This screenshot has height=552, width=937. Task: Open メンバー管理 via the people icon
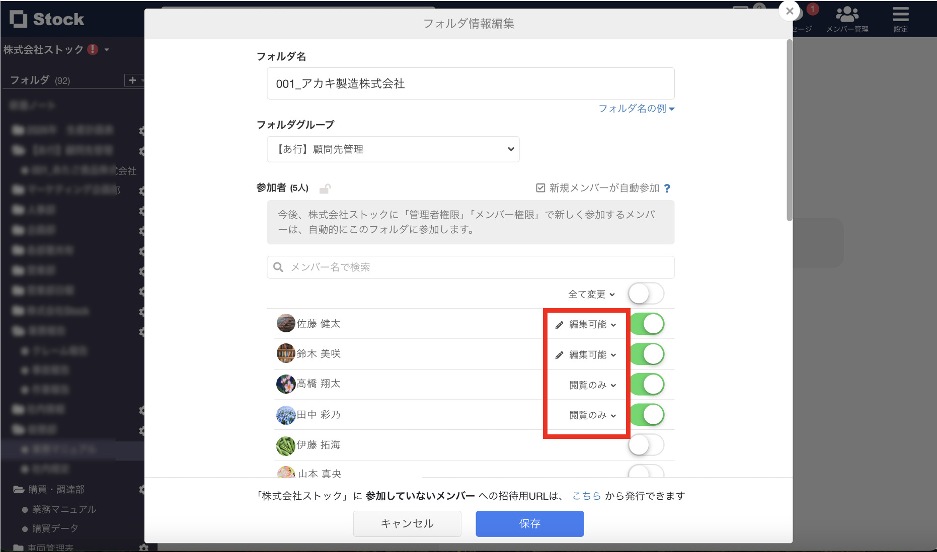tap(846, 15)
